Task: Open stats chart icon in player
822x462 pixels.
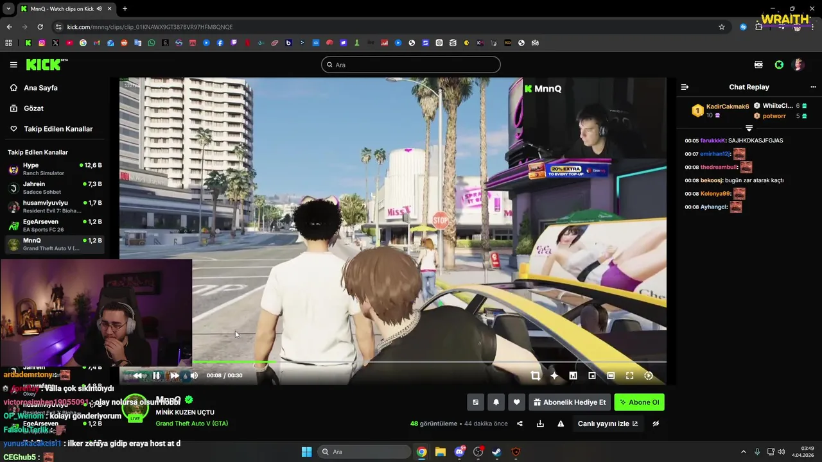Action: point(573,375)
